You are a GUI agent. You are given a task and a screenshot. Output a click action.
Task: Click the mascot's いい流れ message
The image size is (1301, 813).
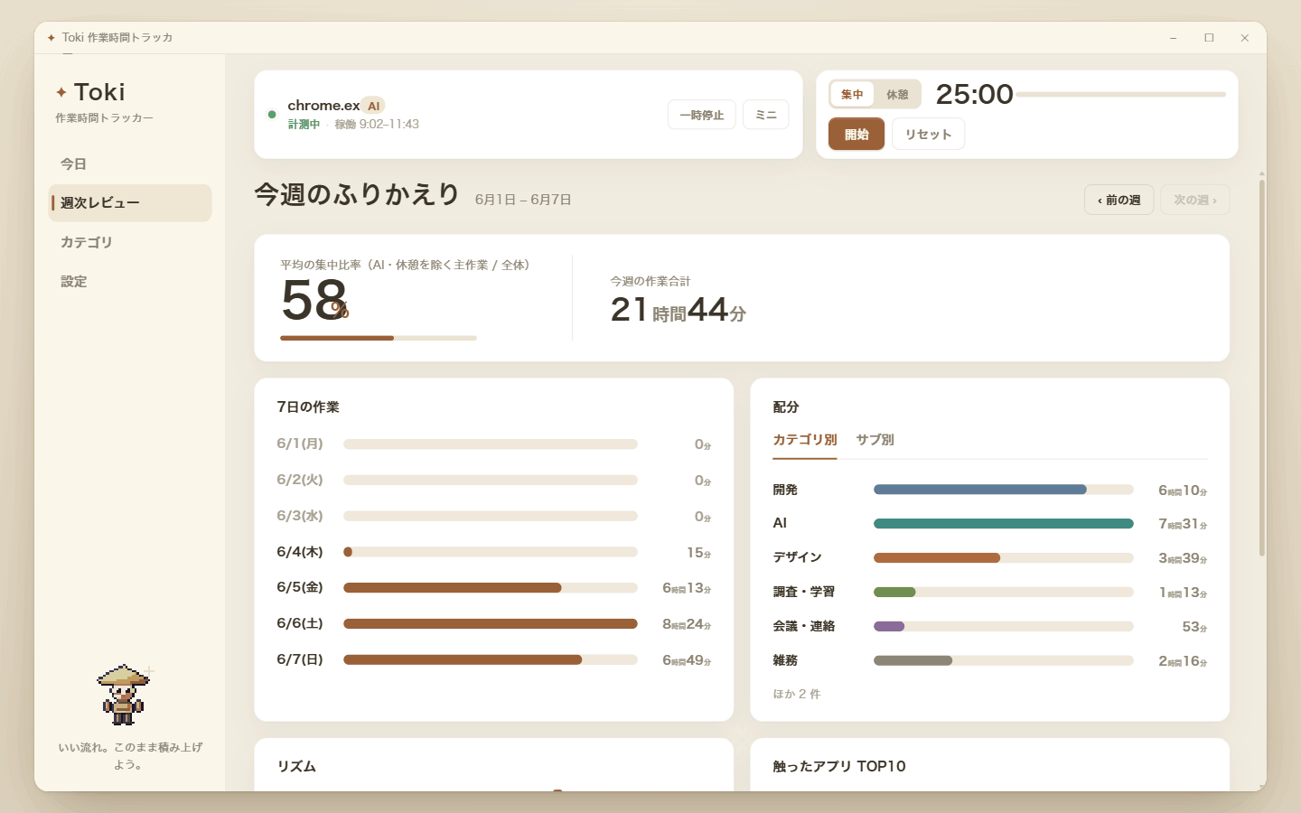130,756
